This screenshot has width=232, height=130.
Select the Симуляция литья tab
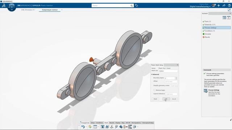50,10
